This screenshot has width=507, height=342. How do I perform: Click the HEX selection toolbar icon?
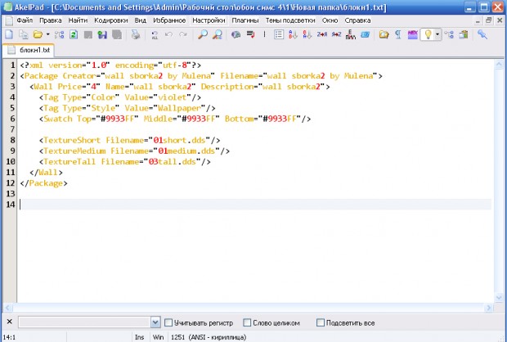tap(412, 34)
